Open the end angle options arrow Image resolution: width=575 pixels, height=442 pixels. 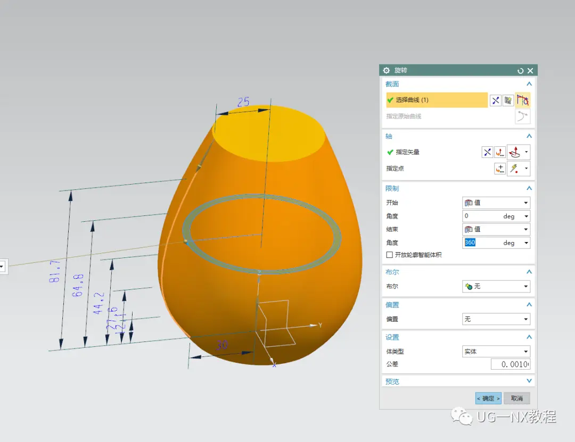click(x=526, y=243)
